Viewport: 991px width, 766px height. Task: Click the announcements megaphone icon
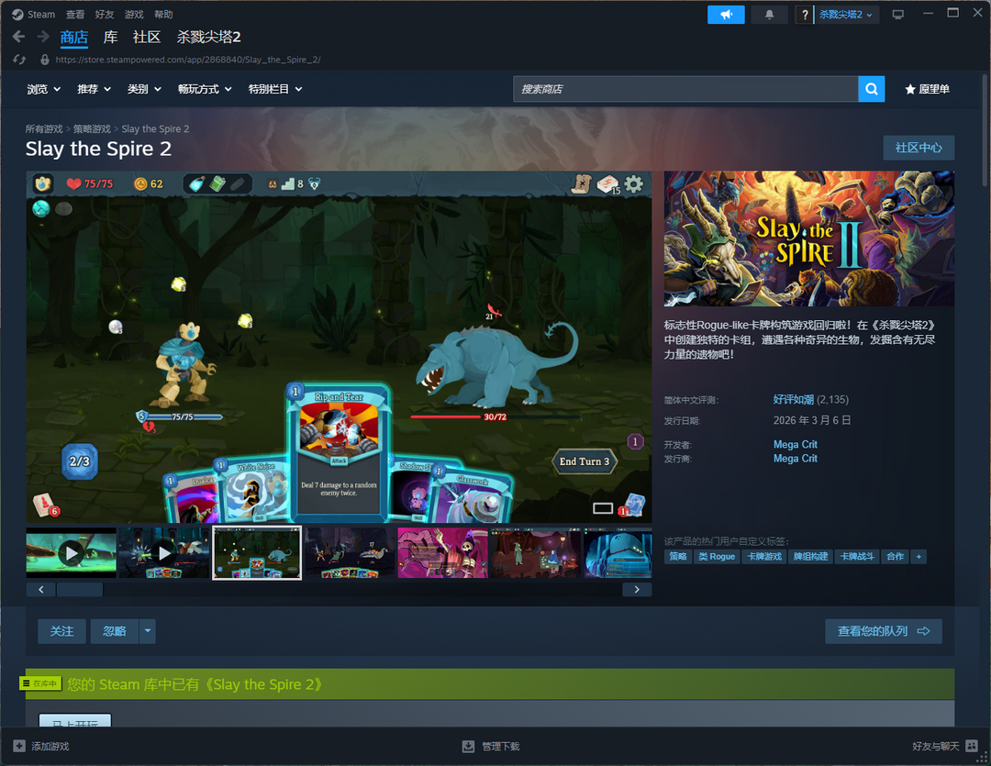tap(726, 15)
